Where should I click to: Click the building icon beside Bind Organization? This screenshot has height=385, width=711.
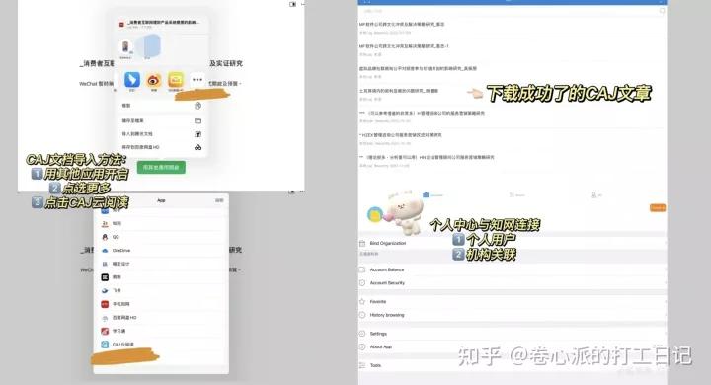click(x=362, y=243)
